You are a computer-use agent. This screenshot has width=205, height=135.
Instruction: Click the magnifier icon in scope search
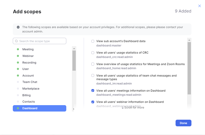(x=17, y=41)
